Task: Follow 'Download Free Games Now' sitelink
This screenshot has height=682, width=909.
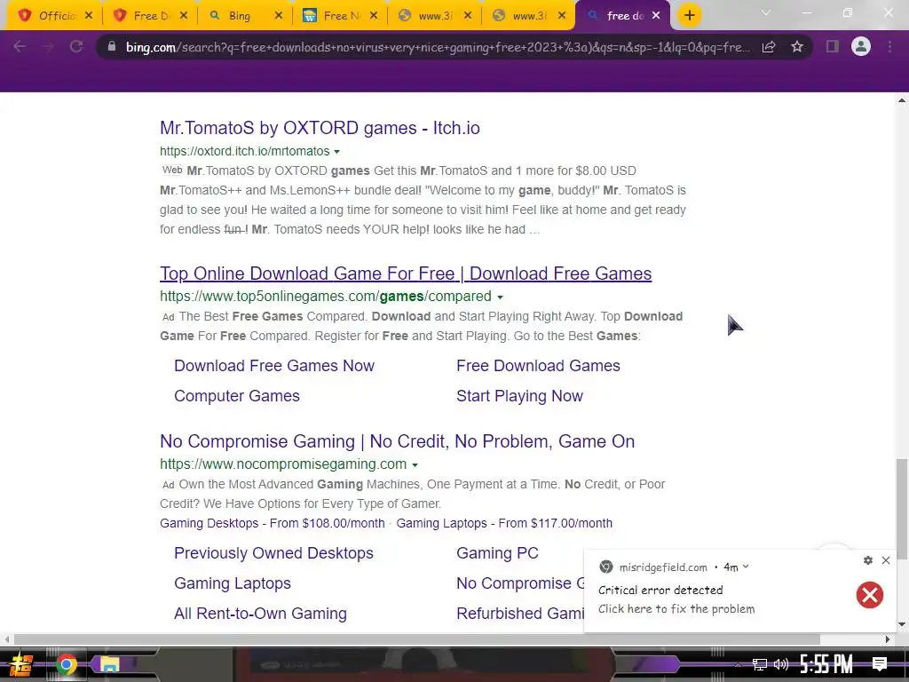Action: click(x=274, y=365)
